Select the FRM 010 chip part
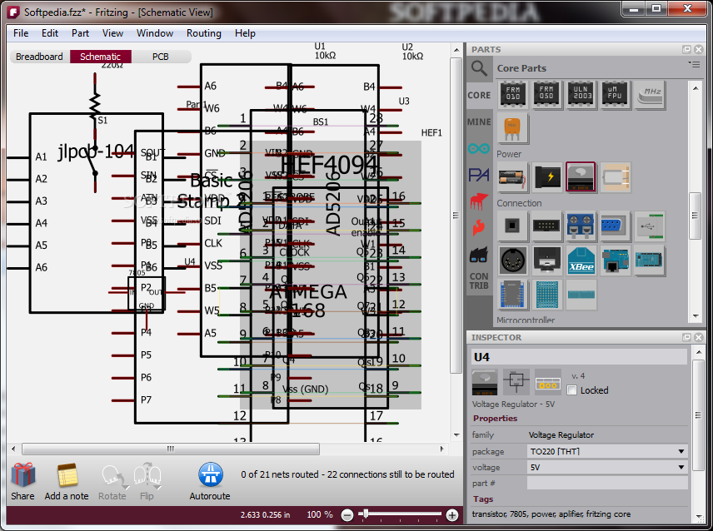This screenshot has height=531, width=713. pyautogui.click(x=512, y=95)
